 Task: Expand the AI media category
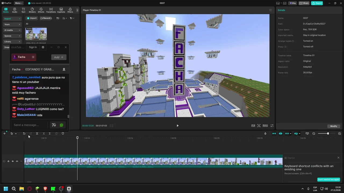click(x=12, y=30)
